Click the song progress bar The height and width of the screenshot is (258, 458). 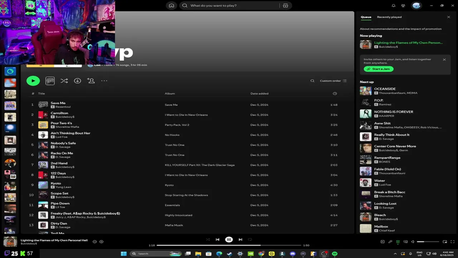(229, 245)
